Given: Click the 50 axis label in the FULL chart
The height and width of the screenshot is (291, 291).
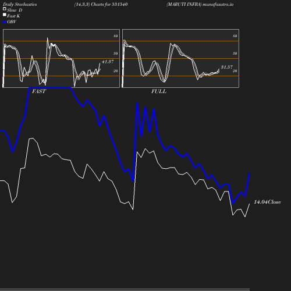Looking at the screenshot, I should pyautogui.click(x=235, y=54).
